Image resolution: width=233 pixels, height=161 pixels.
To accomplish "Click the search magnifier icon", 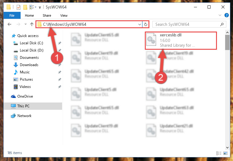I will [x=222, y=24].
